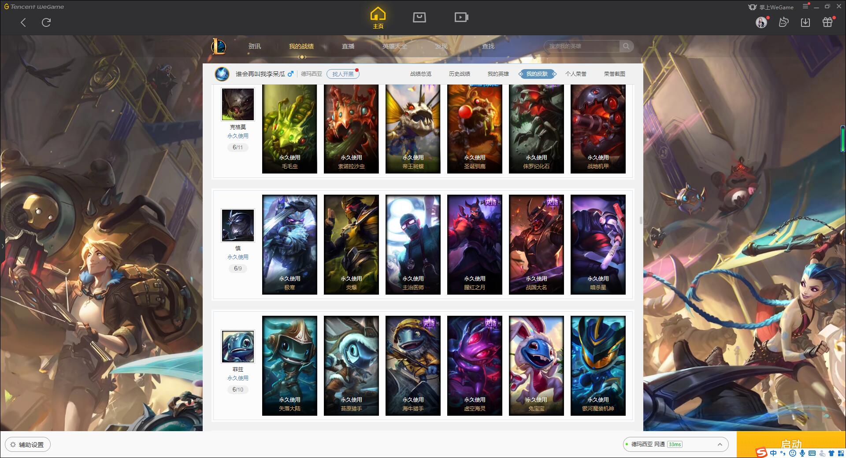This screenshot has height=458, width=846.
Task: Open the 腥红之月 skin card
Action: pyautogui.click(x=475, y=244)
